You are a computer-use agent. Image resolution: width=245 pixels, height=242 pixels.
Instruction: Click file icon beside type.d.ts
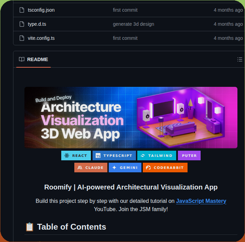(22, 24)
